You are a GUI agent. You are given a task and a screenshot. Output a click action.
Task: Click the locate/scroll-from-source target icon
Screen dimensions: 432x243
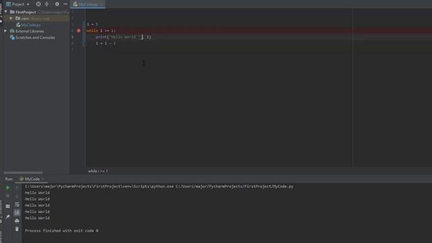coord(38,4)
